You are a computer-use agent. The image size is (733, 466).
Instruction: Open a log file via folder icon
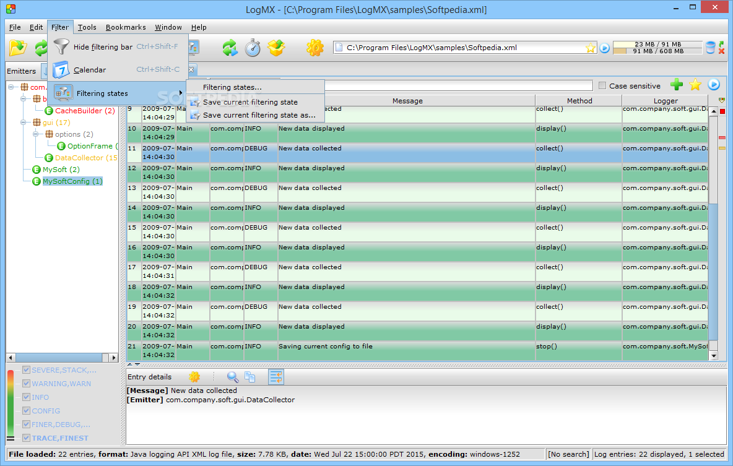pos(18,48)
